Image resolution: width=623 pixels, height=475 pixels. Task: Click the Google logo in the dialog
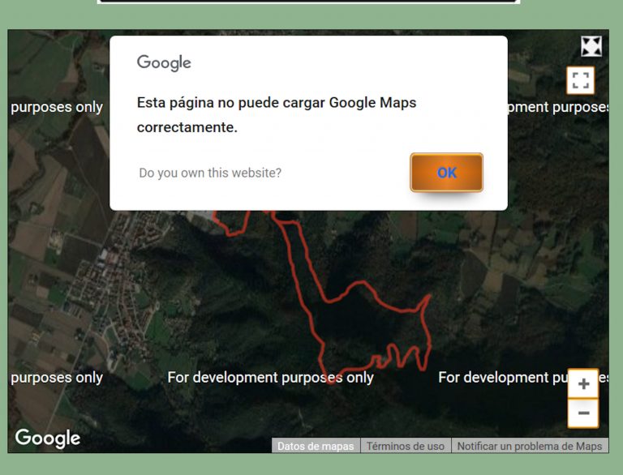(164, 62)
